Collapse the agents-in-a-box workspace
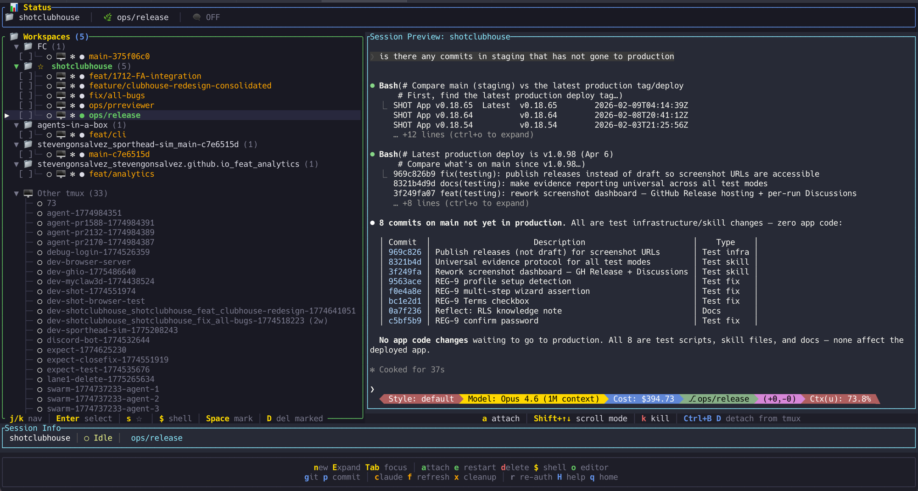 click(16, 125)
